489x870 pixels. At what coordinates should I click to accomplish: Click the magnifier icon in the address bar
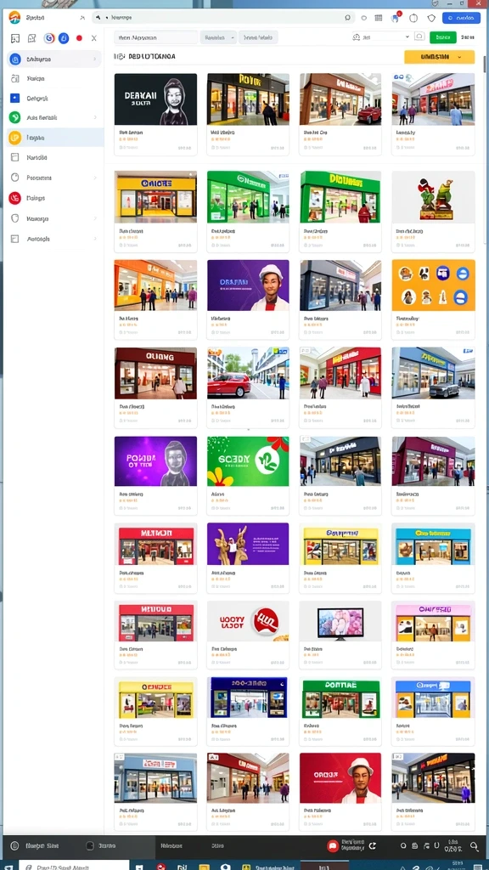(x=347, y=18)
